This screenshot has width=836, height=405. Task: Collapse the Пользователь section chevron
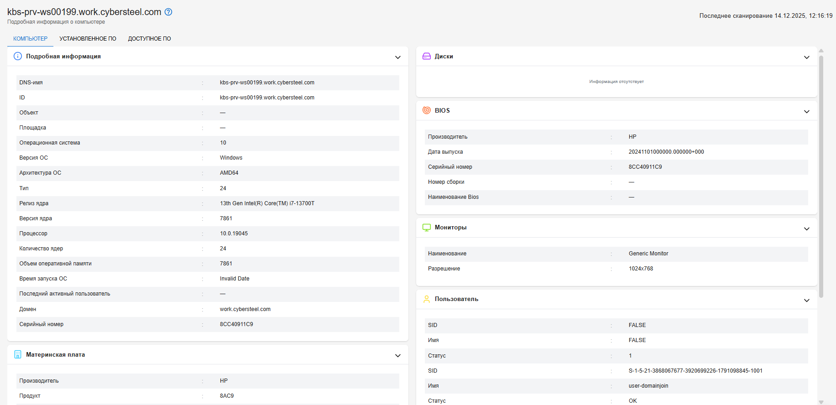(807, 300)
